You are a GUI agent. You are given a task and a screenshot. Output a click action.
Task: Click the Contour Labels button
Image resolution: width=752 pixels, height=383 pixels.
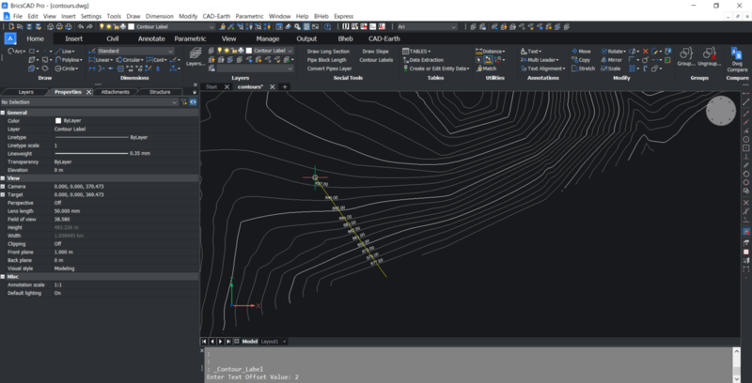376,60
